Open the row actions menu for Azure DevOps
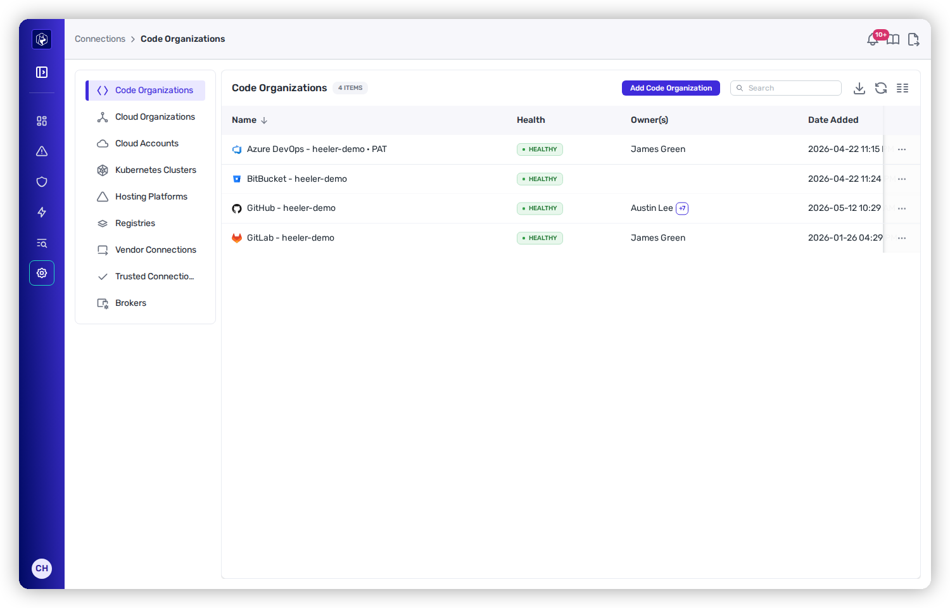The width and height of the screenshot is (950, 608). [902, 149]
